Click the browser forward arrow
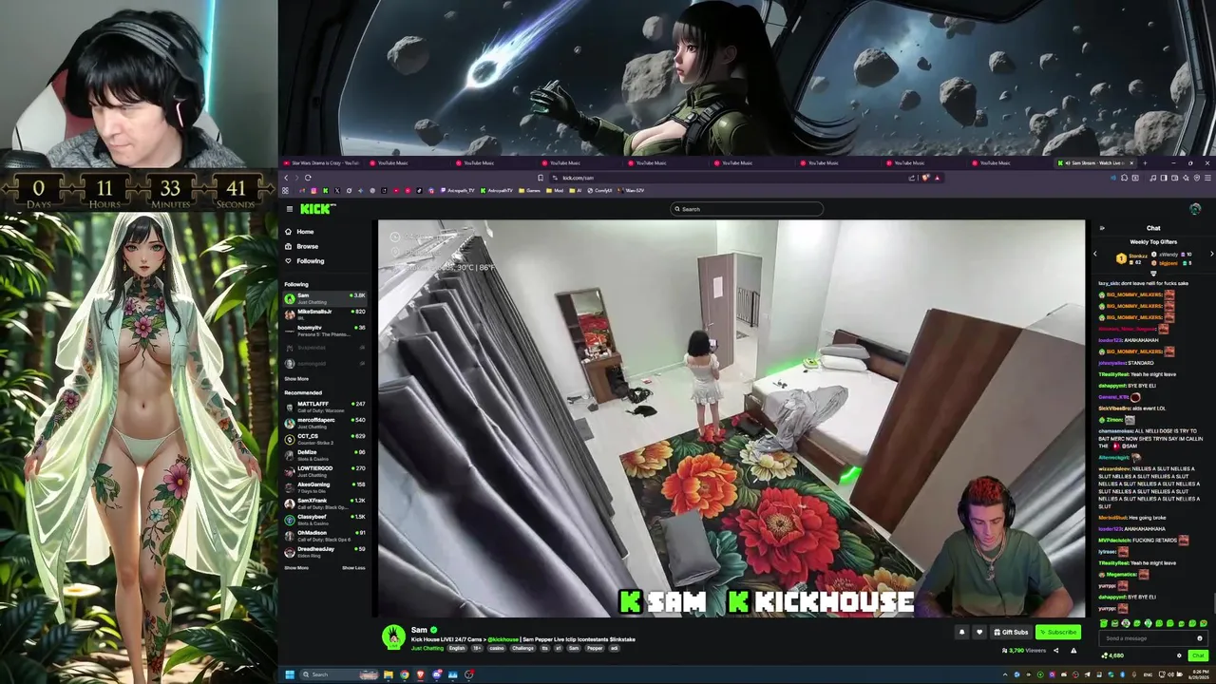 [x=296, y=178]
